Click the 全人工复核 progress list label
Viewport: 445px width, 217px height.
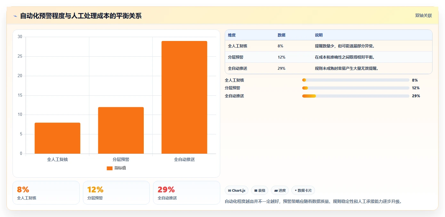(x=234, y=80)
